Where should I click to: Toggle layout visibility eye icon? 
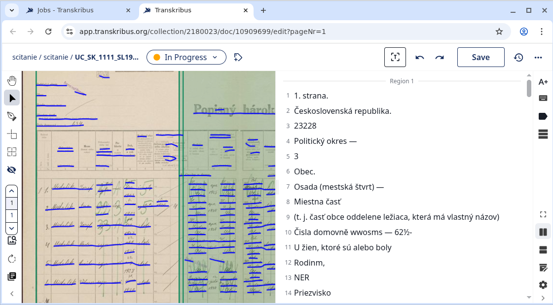(12, 170)
